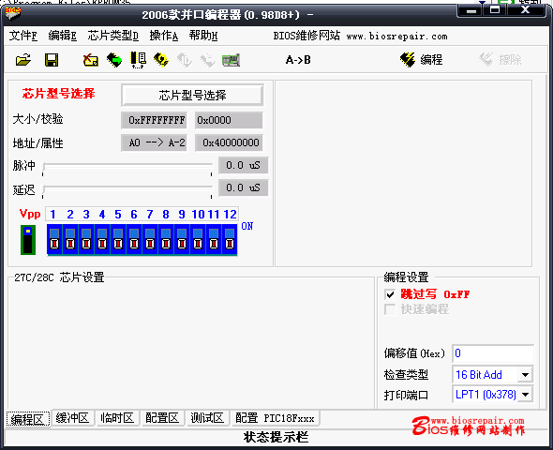Open the 文件F menu
Screen dimensions: 553x450
(22, 36)
